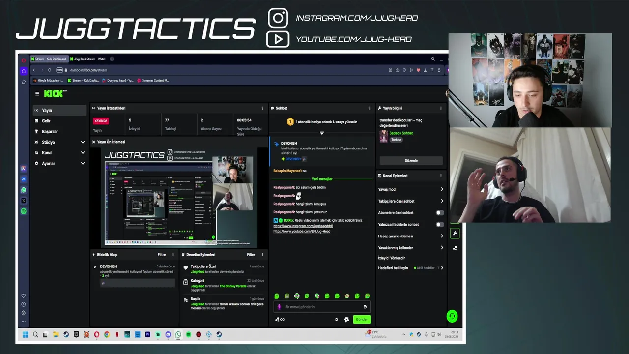Open Kanal Eylemleri panel three-dot menu

click(441, 176)
